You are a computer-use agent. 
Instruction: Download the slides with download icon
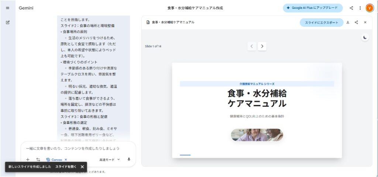click(347, 22)
